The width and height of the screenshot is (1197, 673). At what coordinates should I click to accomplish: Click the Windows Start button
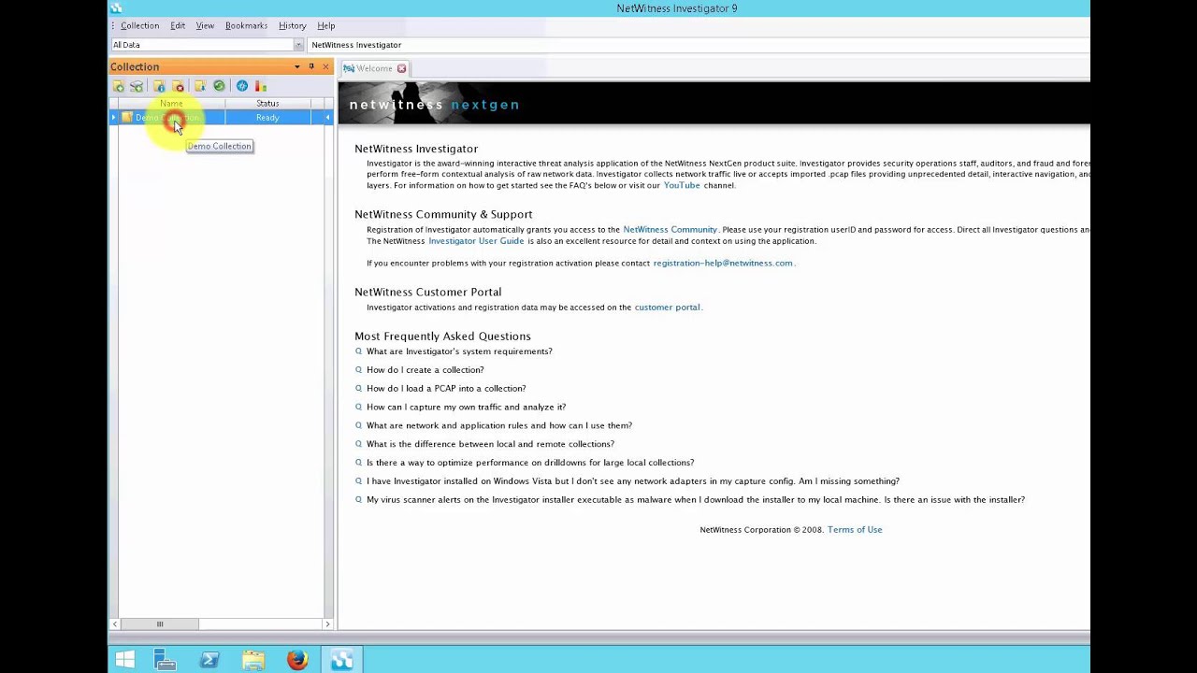tap(124, 660)
